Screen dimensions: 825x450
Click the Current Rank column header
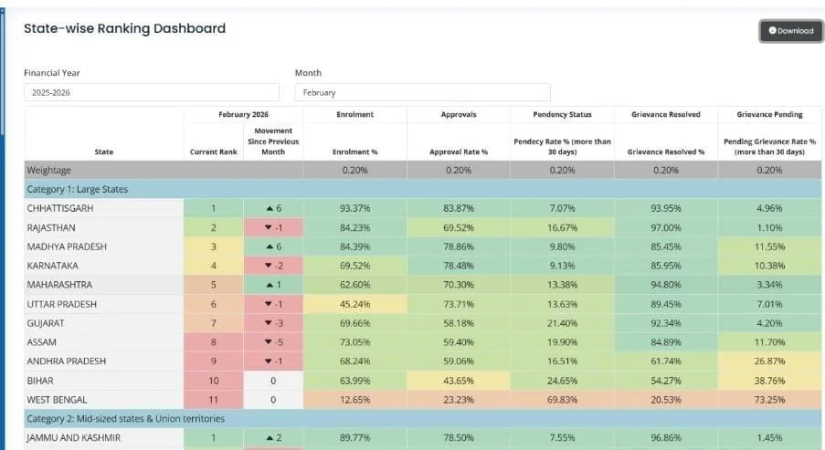[213, 152]
